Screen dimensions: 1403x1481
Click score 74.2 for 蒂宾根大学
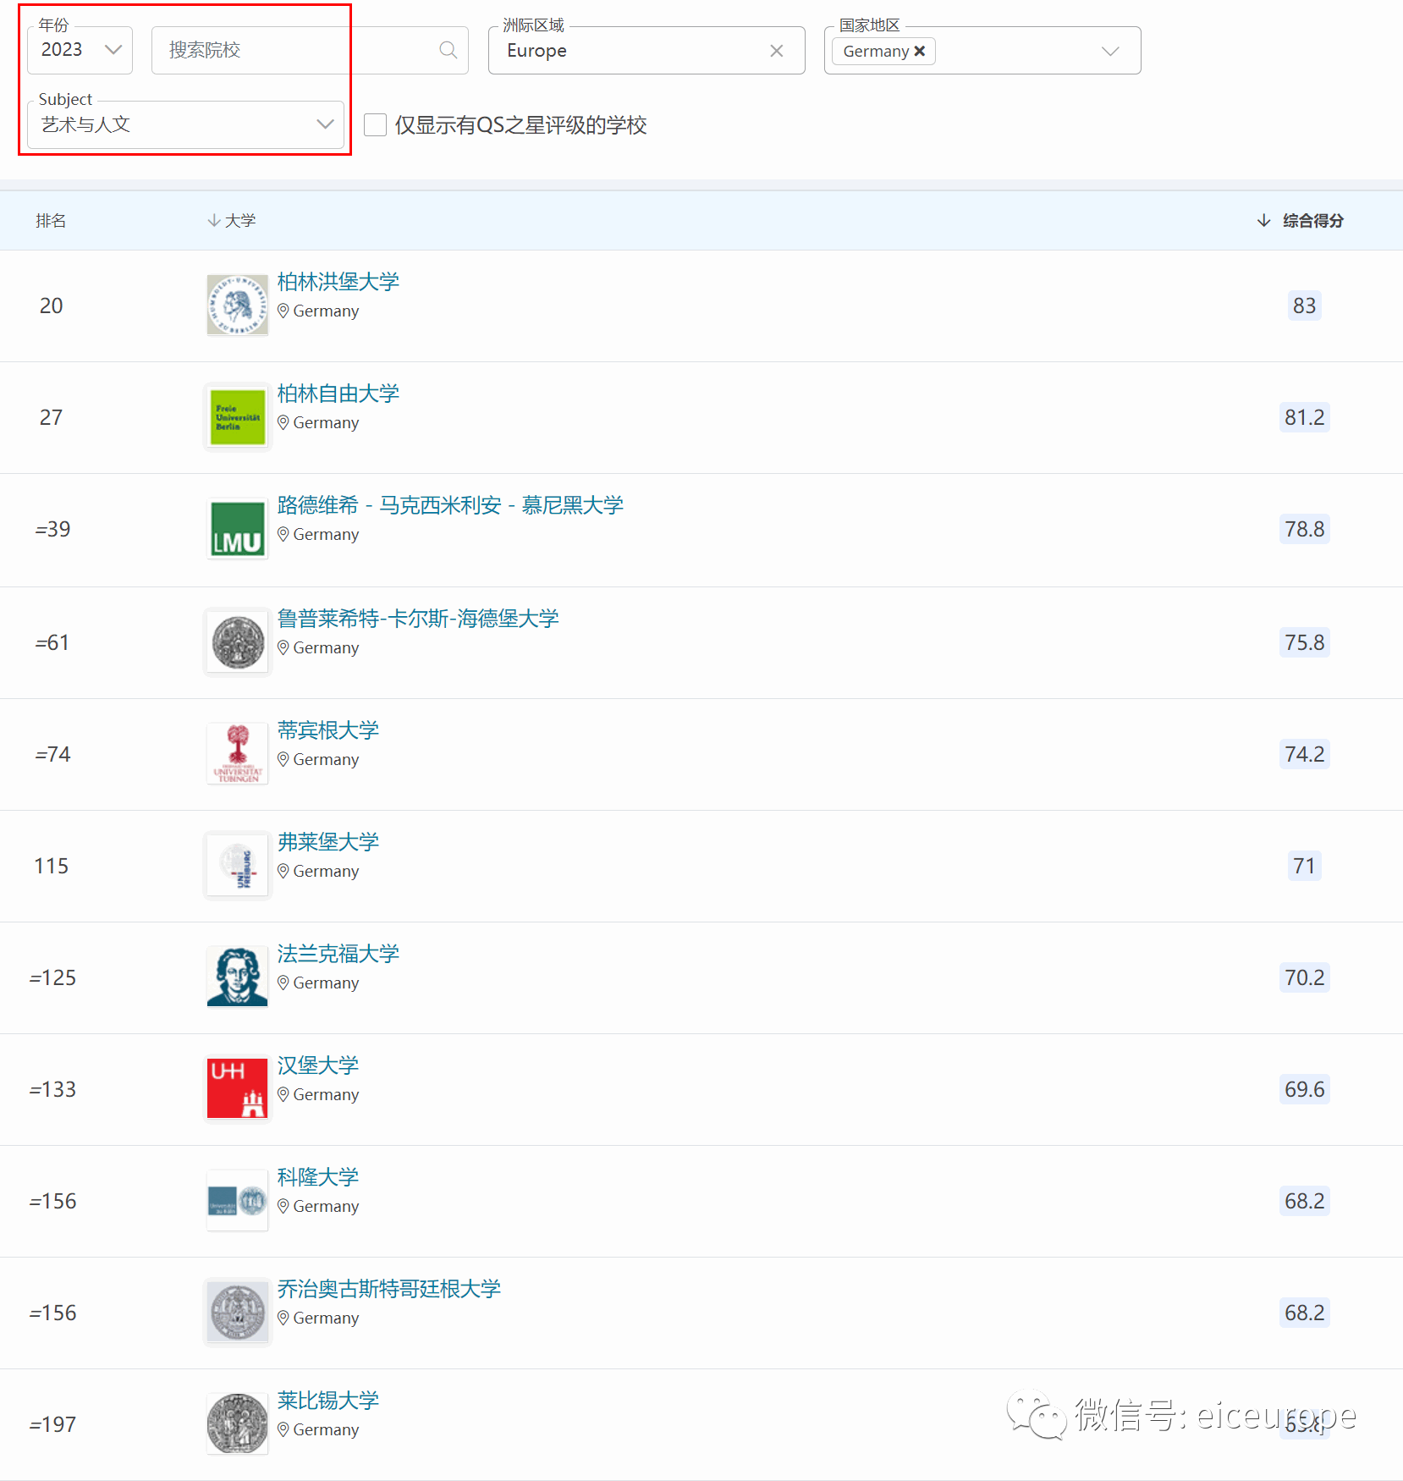(1304, 754)
